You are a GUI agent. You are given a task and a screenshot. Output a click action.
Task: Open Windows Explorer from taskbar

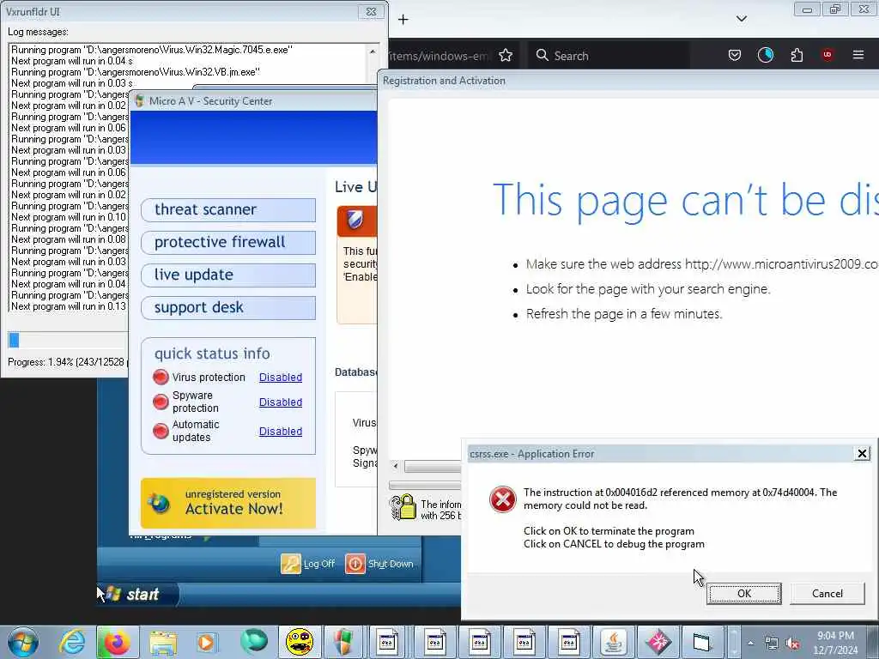pyautogui.click(x=162, y=642)
